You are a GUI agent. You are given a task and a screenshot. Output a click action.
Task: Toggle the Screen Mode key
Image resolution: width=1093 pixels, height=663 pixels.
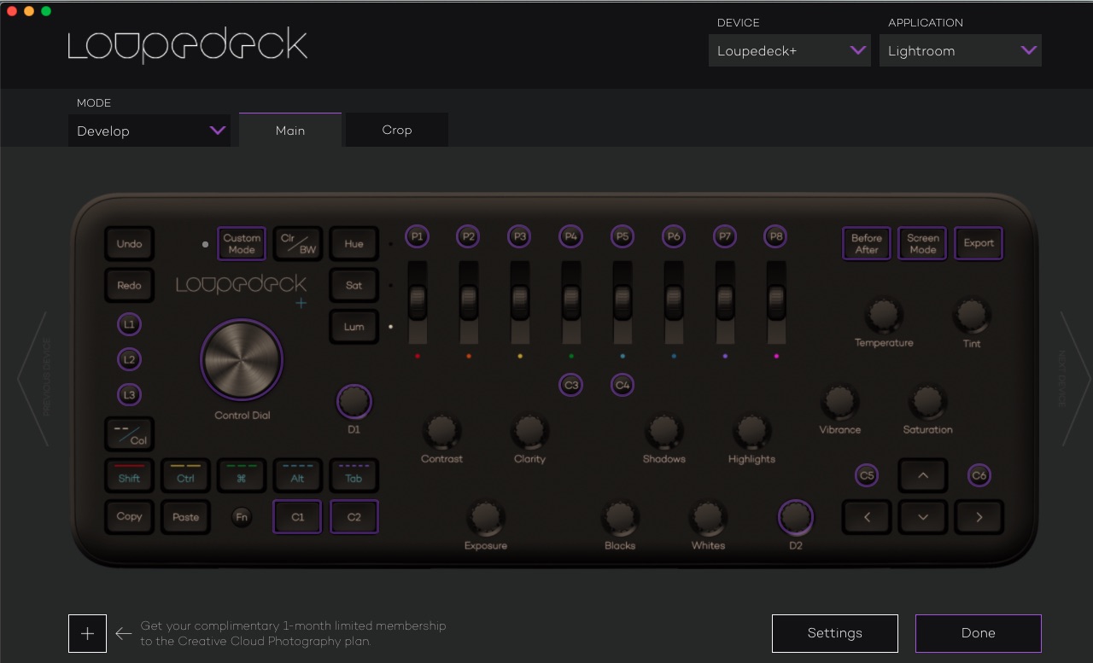[x=922, y=243]
